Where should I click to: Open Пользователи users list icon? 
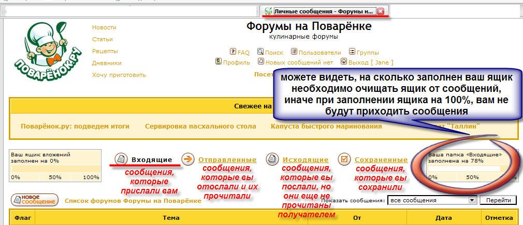tap(294, 52)
